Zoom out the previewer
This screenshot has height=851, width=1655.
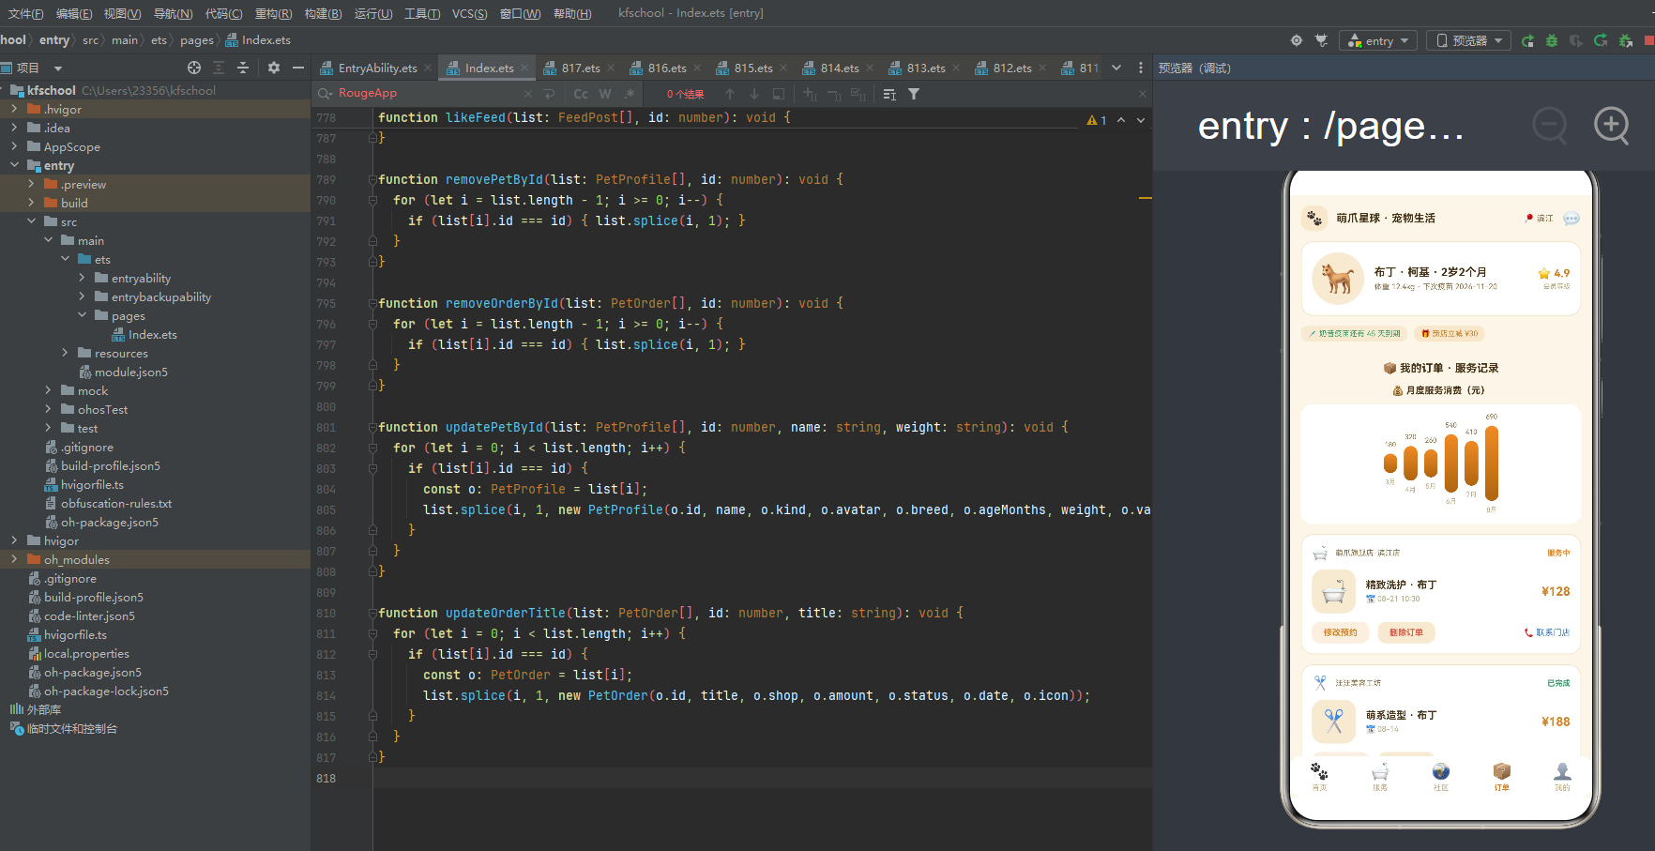[1550, 125]
